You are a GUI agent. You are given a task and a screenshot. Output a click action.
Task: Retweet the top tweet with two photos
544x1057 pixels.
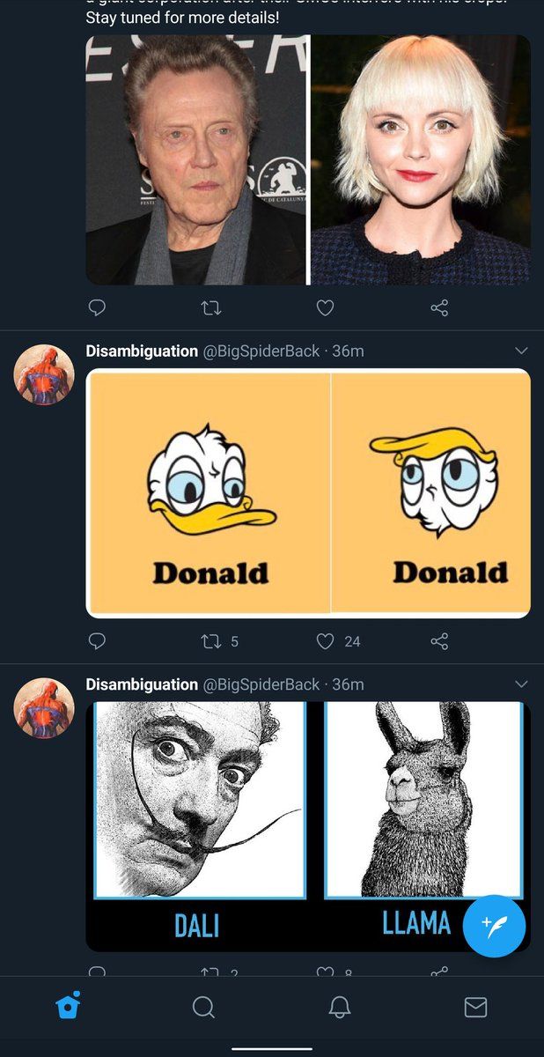(211, 307)
